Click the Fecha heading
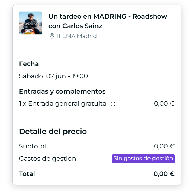 (x=29, y=64)
